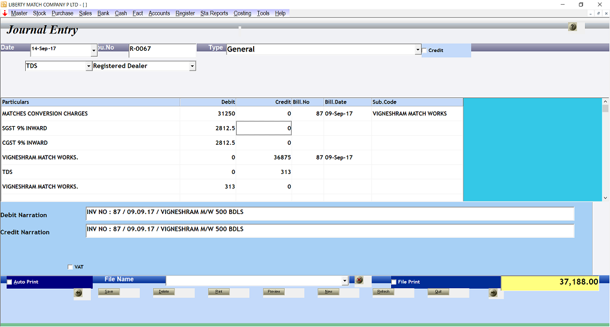Click the Debit Narration text field
The height and width of the screenshot is (327, 610).
tap(330, 214)
